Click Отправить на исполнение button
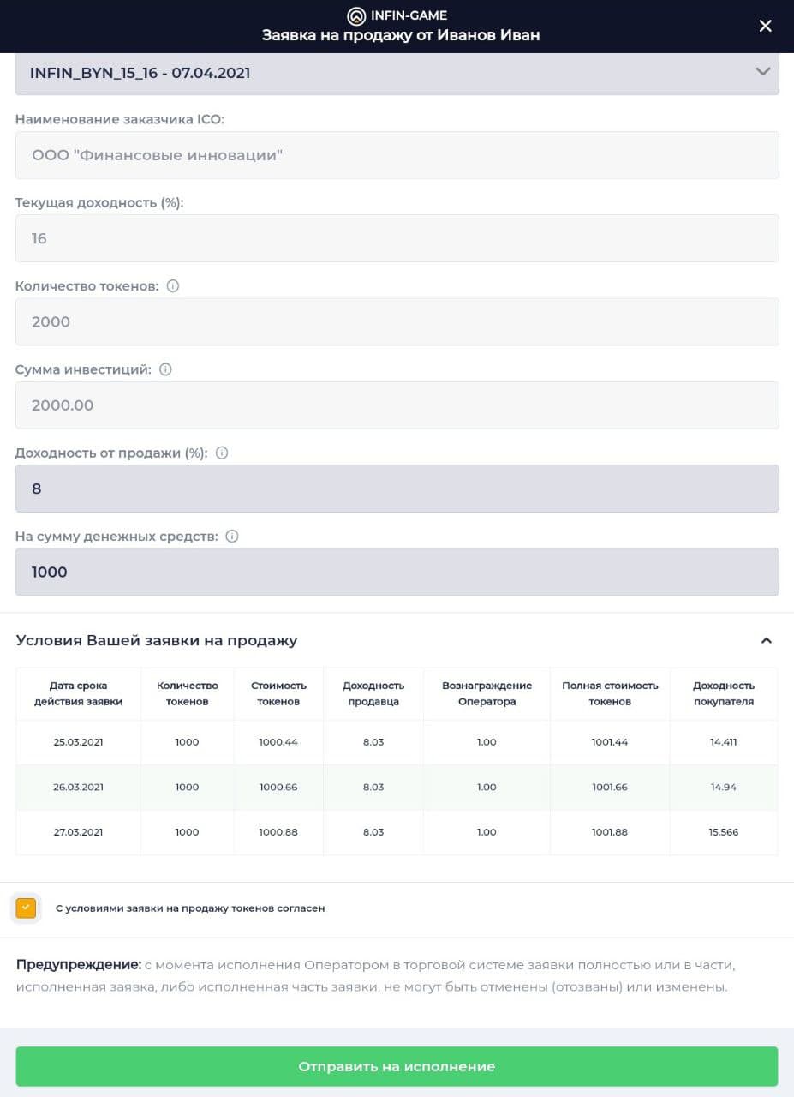Screen dimensions: 794x1097 coord(397,1066)
